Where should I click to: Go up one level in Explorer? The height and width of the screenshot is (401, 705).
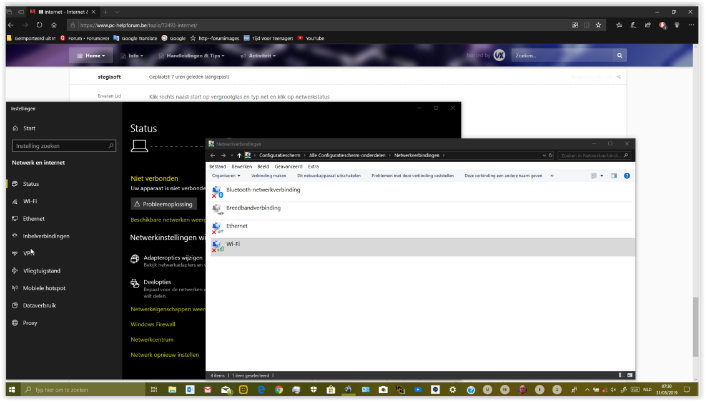(239, 155)
